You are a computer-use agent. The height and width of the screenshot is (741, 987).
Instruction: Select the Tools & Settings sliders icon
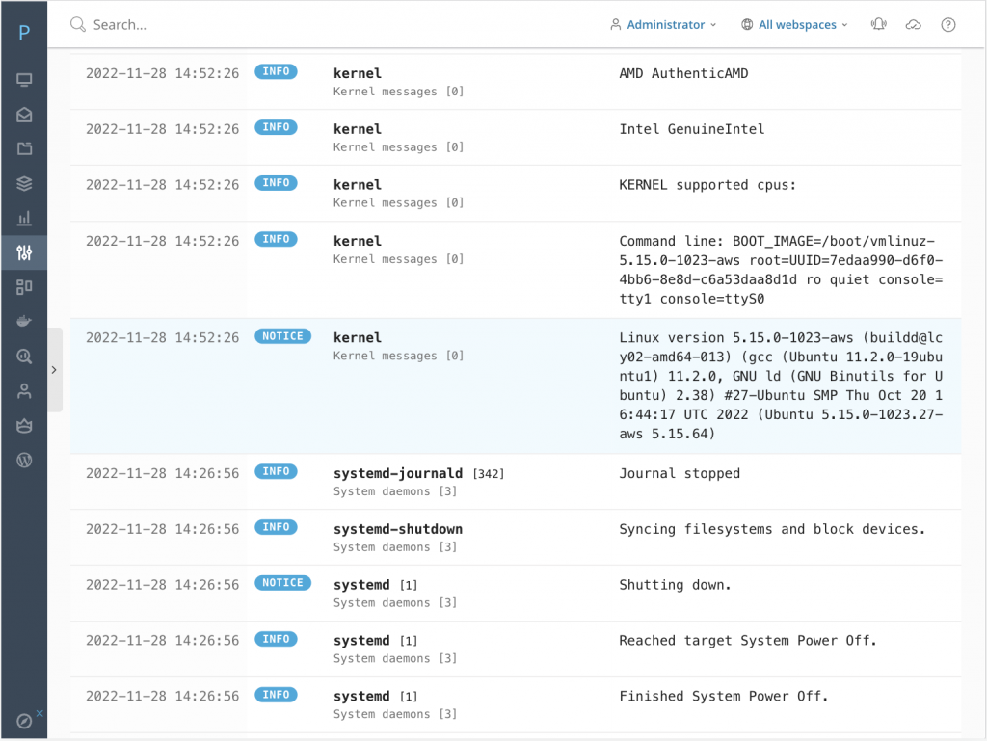pos(24,252)
